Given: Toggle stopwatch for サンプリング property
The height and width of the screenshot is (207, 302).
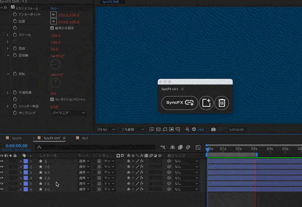Looking at the screenshot, I should [15, 113].
